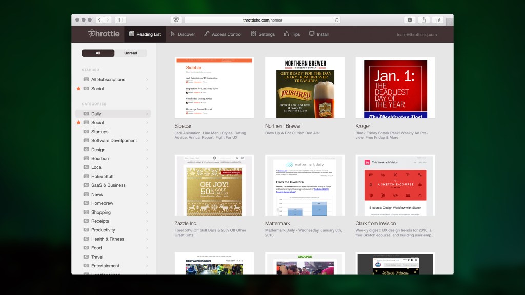This screenshot has height=295, width=525.
Task: Click the Throttle logo in the header
Action: point(104,34)
